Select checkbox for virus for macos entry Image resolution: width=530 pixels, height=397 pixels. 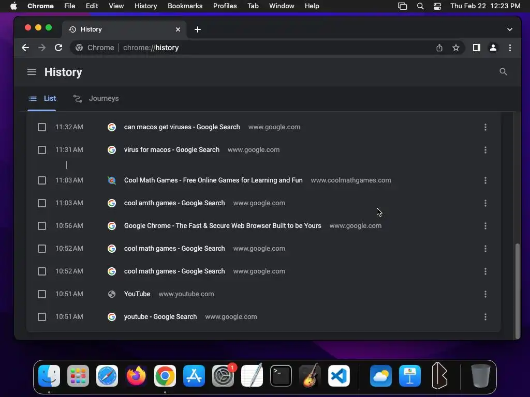click(x=42, y=150)
